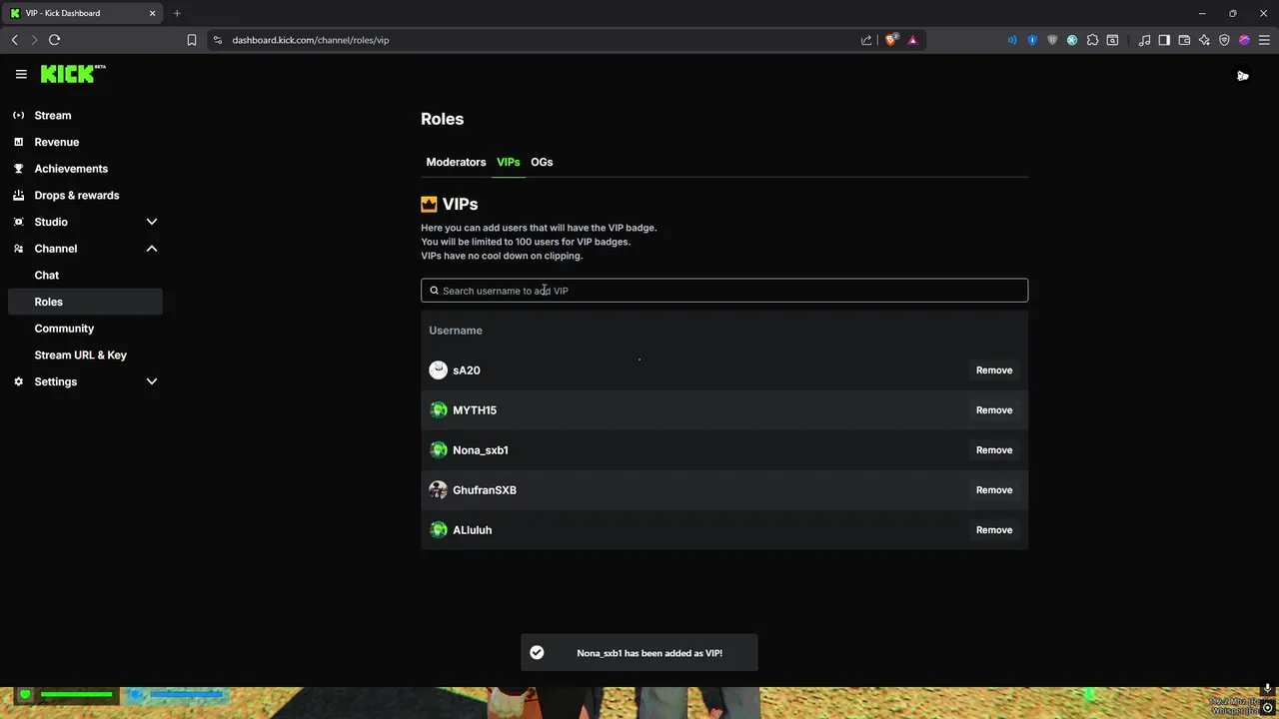Open the Stream section icon
1279x719 pixels.
(18, 116)
